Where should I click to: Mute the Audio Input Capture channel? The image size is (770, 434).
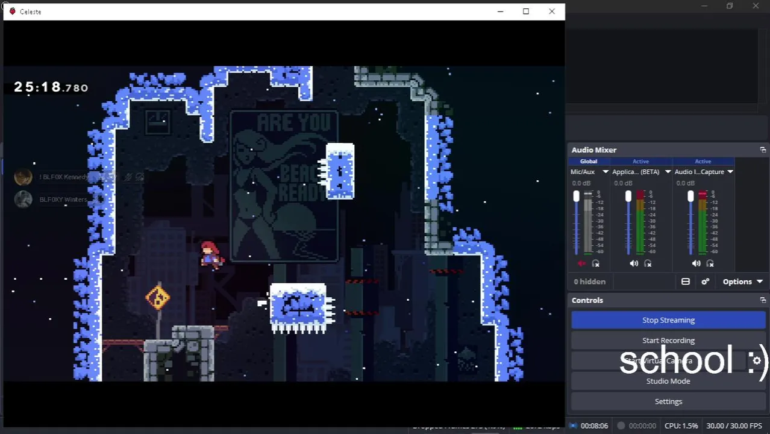[x=696, y=263]
